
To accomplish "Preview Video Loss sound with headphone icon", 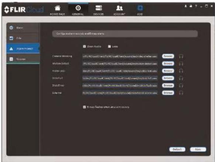I will pyautogui.click(x=181, y=71).
